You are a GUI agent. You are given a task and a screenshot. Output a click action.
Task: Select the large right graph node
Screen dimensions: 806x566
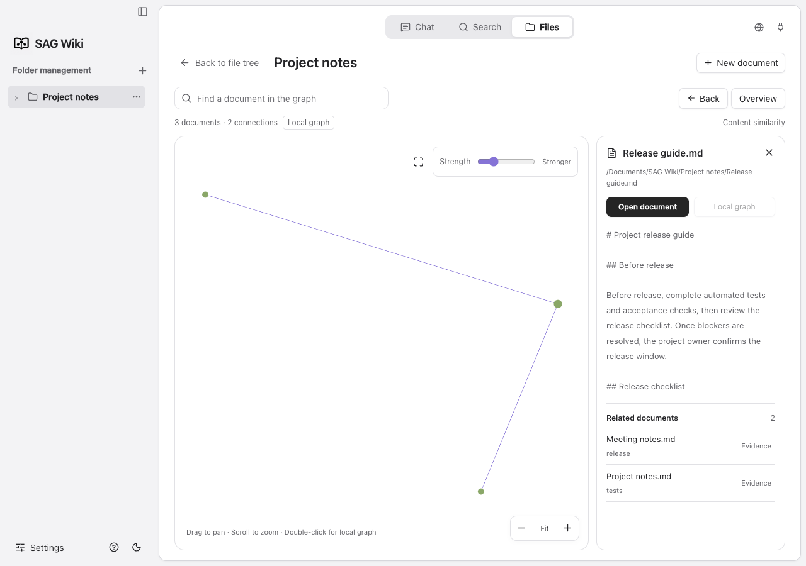[558, 304]
